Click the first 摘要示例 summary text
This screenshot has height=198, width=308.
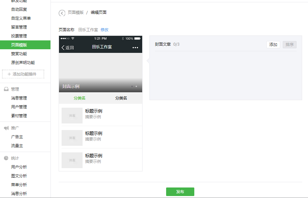pyautogui.click(x=93, y=117)
